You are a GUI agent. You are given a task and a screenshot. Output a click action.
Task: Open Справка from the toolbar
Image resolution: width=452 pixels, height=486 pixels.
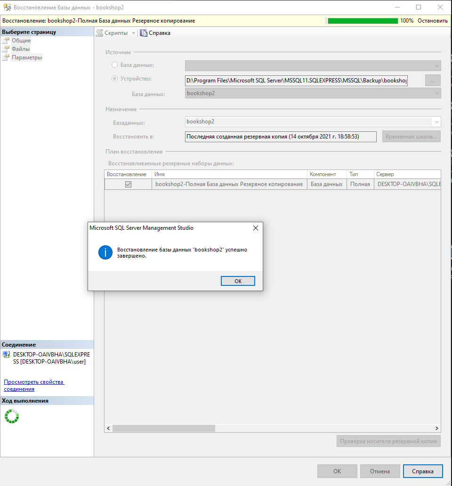(x=155, y=33)
